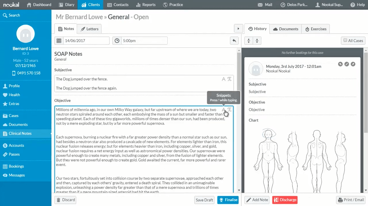Screen dimensions: 368x206
Task: Click the pi-symbol icon in Objective field
Action: (x=230, y=109)
